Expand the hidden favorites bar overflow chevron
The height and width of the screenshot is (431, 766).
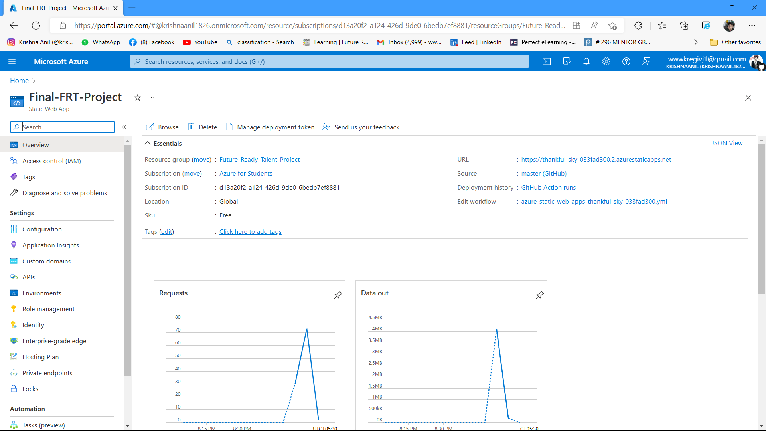click(696, 42)
